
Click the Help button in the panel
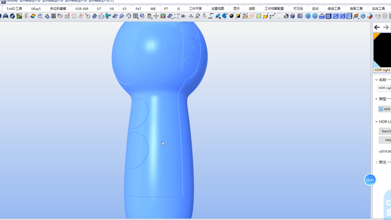[385, 140]
